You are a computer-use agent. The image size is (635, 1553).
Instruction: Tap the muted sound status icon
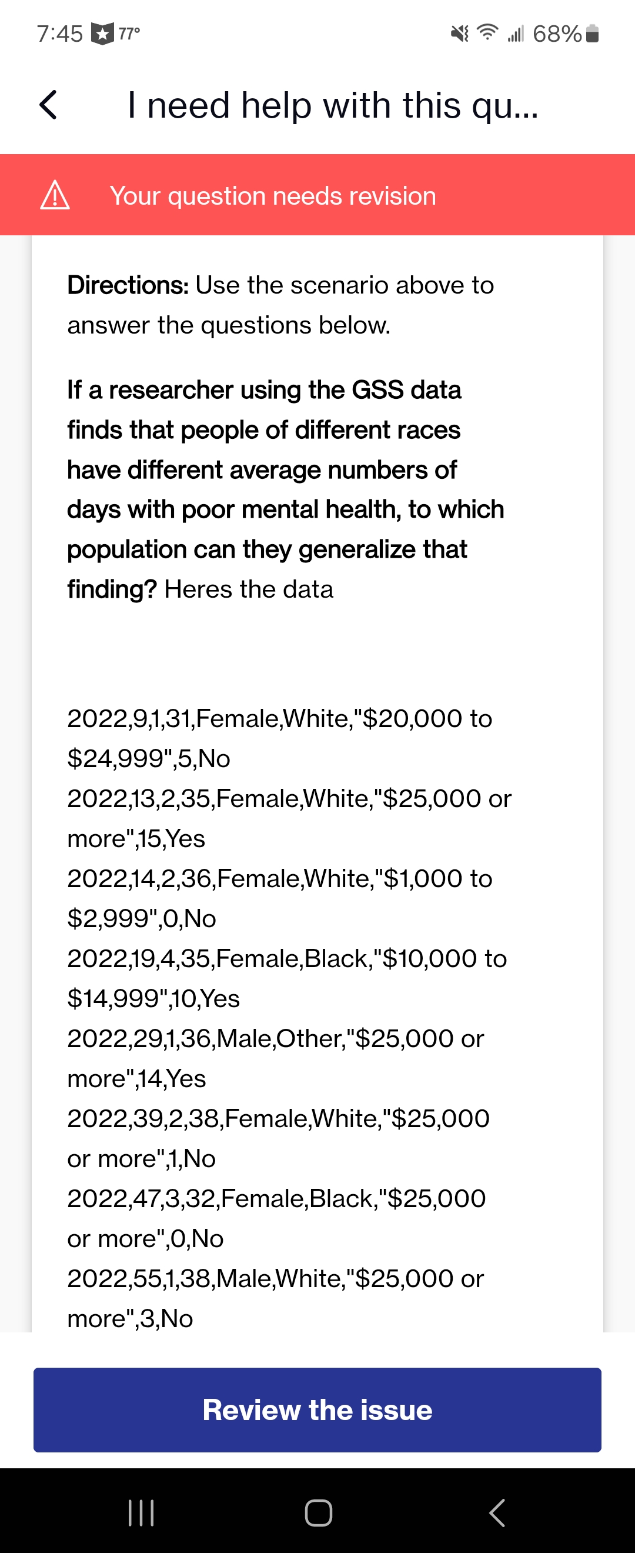click(460, 34)
